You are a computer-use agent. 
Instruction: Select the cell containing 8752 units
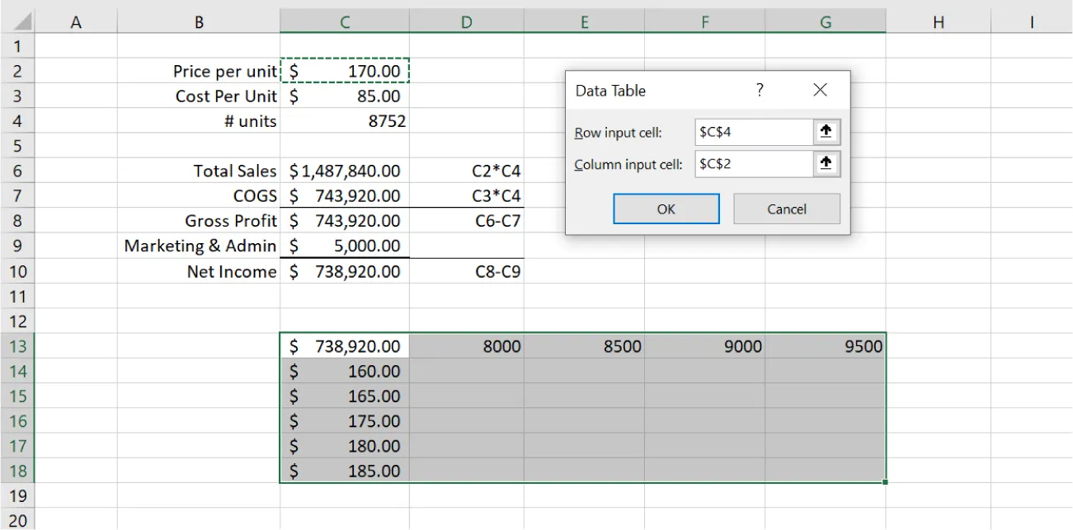point(344,121)
